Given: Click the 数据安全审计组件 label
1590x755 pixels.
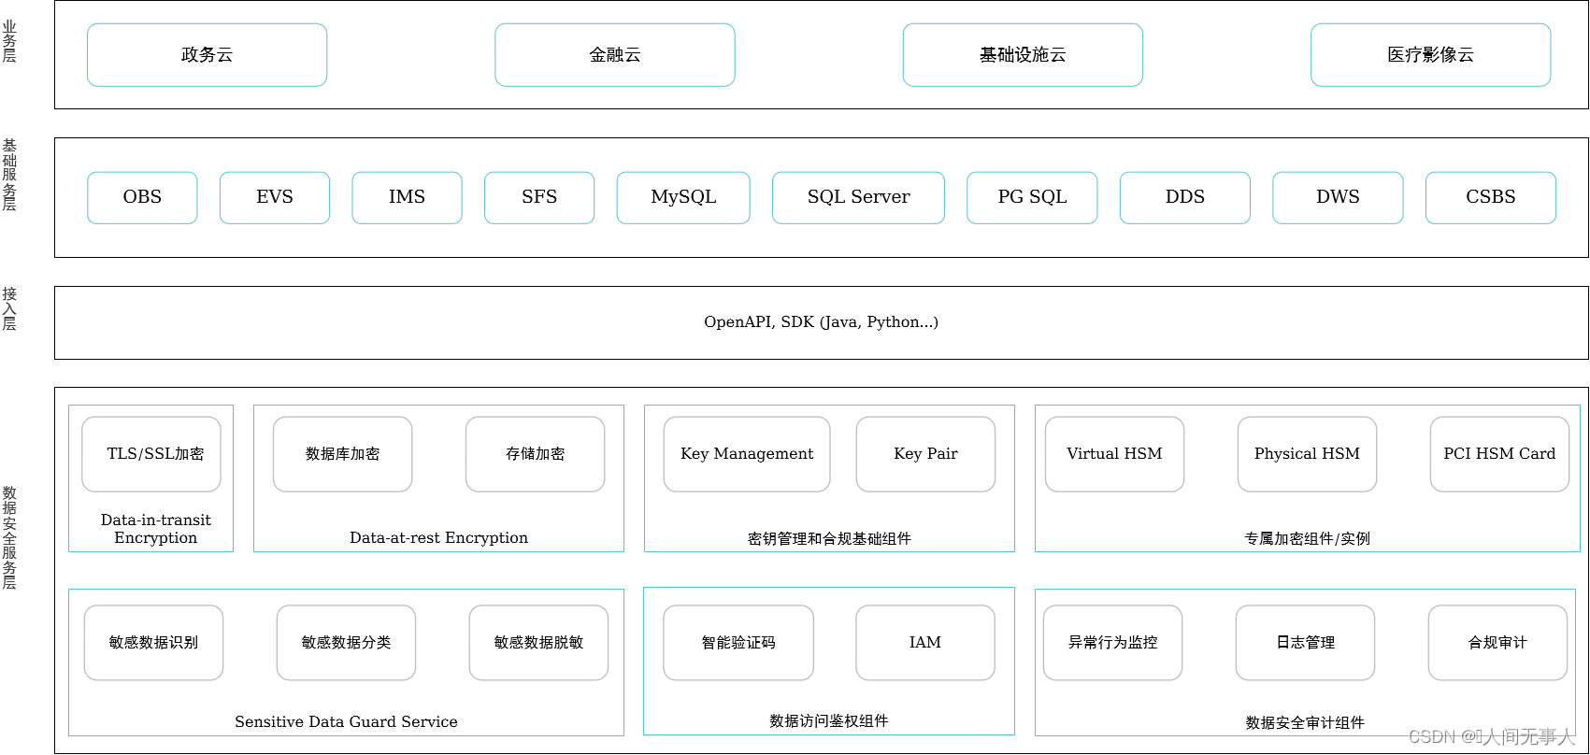Looking at the screenshot, I should [1305, 722].
